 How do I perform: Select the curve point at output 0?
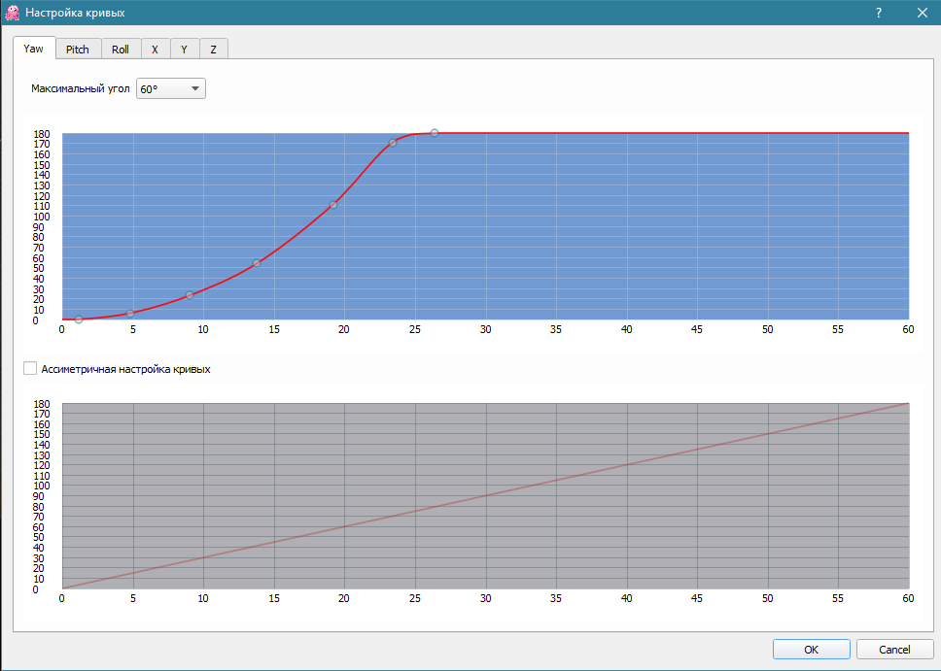(79, 319)
